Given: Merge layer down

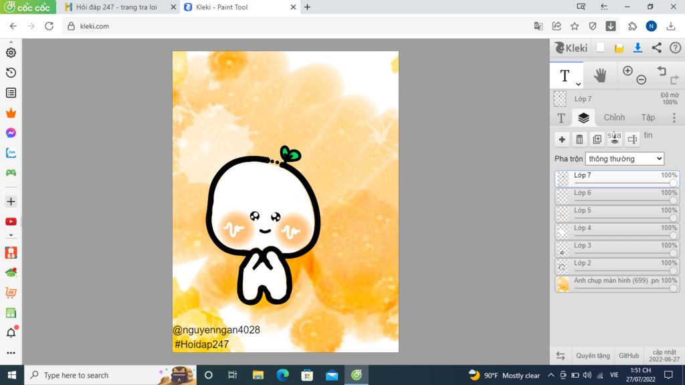Looking at the screenshot, I should coord(615,139).
